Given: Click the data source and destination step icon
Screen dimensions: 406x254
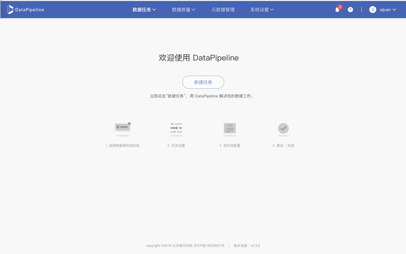Looking at the screenshot, I should coord(123,128).
